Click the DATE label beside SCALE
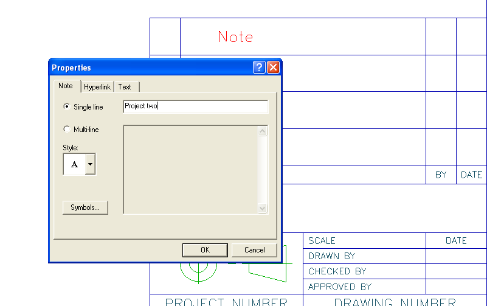 click(456, 241)
